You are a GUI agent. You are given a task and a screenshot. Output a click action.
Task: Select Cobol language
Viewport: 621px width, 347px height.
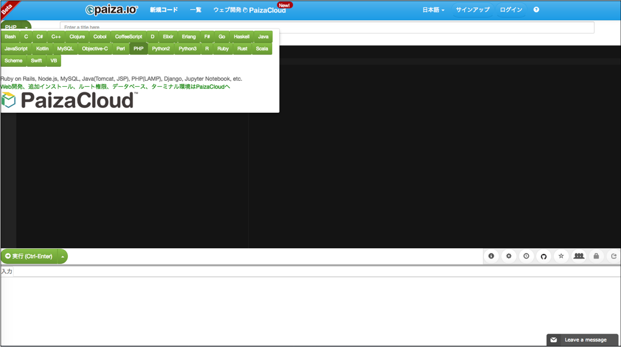[100, 36]
